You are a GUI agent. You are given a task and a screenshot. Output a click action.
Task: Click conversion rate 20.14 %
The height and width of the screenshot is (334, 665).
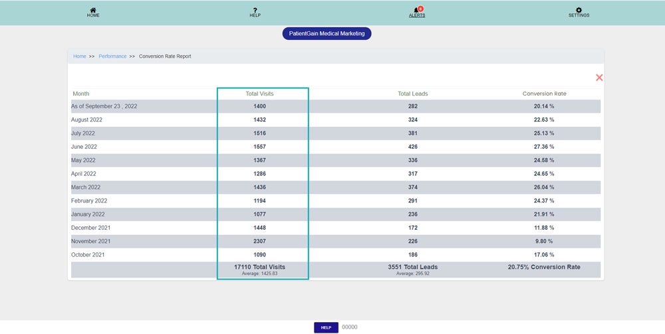(x=544, y=106)
